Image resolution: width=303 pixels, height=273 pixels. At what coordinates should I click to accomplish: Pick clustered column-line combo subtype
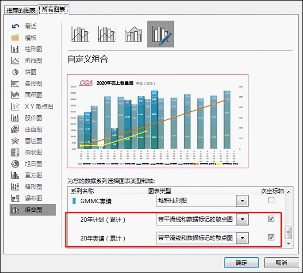80,34
